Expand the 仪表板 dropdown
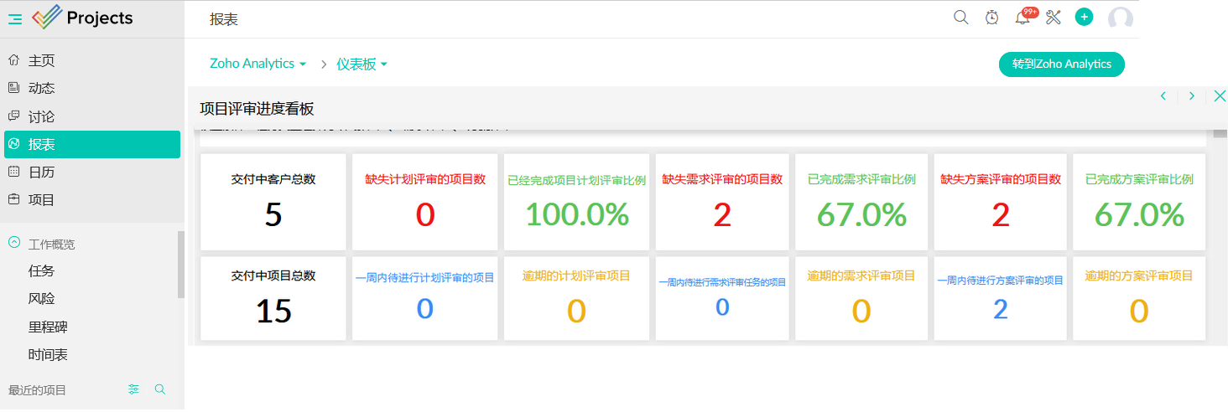 [362, 64]
